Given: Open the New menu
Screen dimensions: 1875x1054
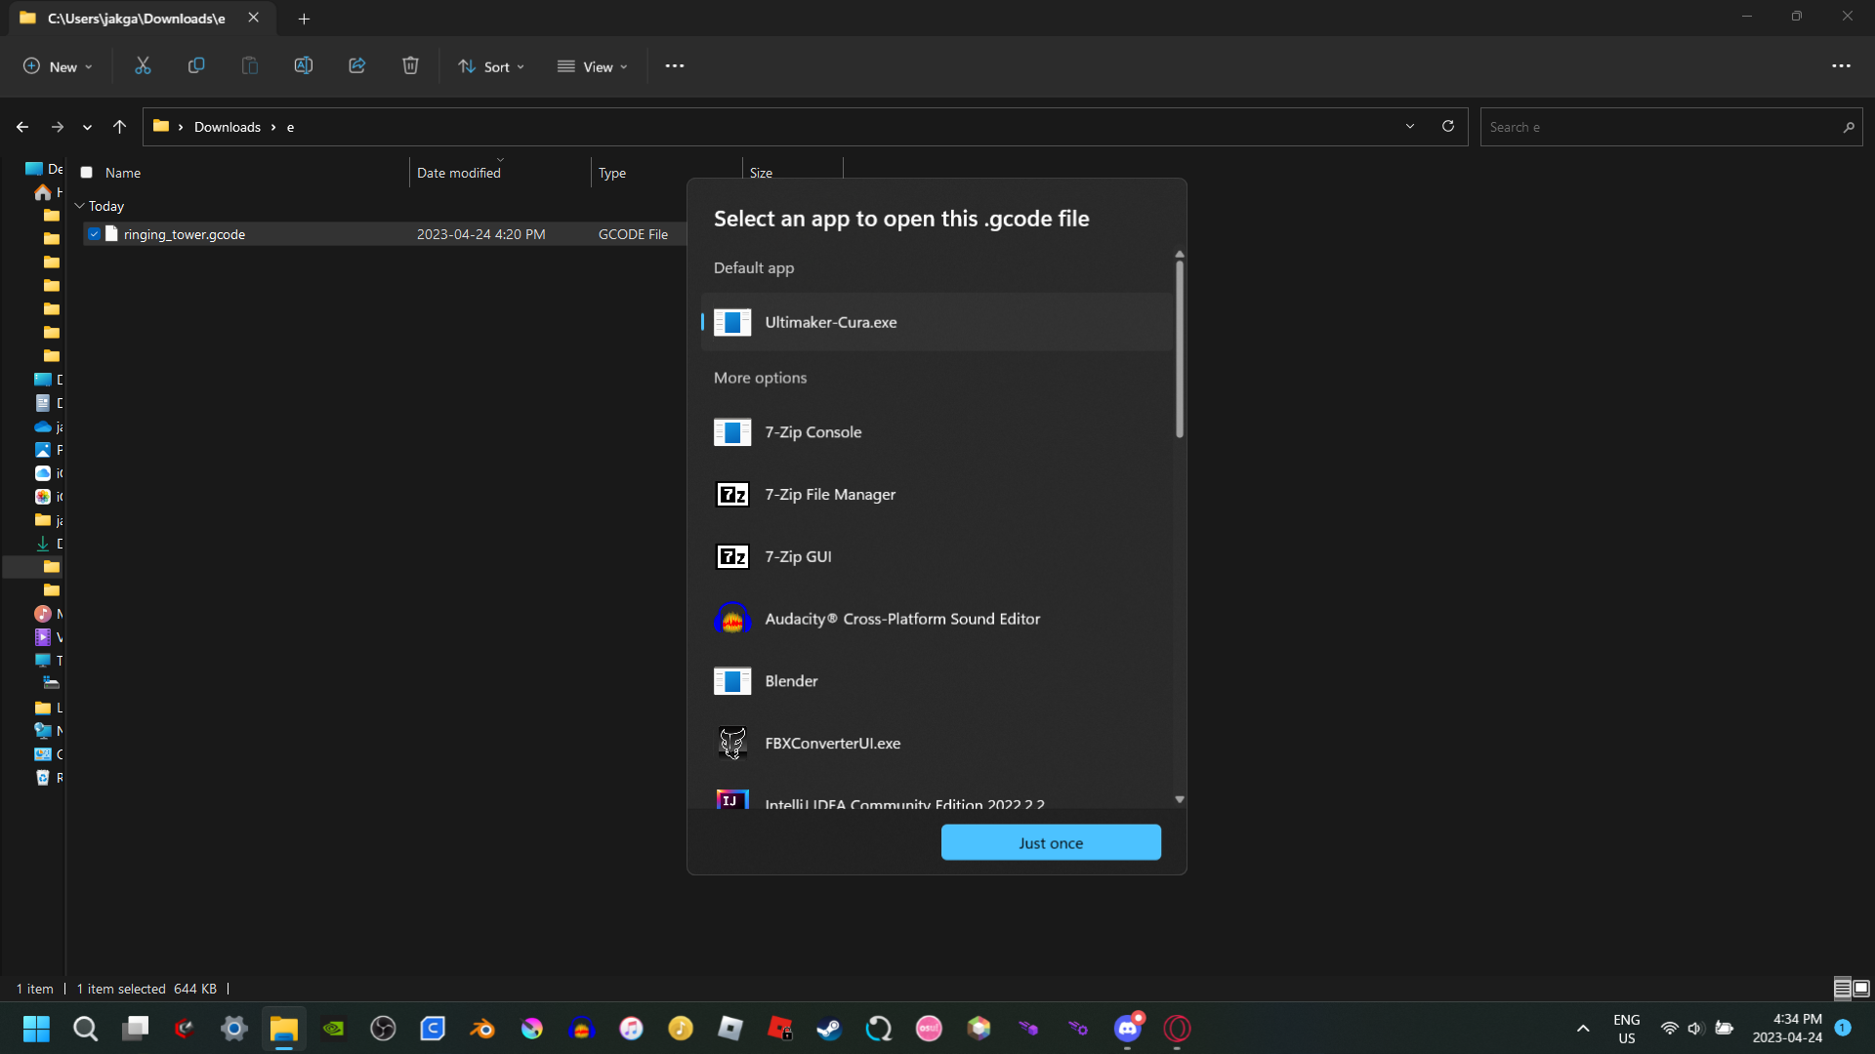Looking at the screenshot, I should 58,66.
